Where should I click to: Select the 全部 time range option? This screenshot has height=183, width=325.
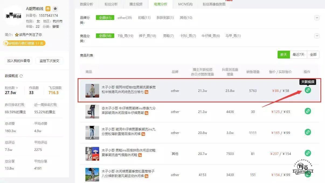(313, 54)
